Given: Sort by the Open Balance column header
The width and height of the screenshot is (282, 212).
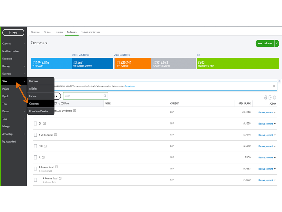Looking at the screenshot, I should coord(245,103).
